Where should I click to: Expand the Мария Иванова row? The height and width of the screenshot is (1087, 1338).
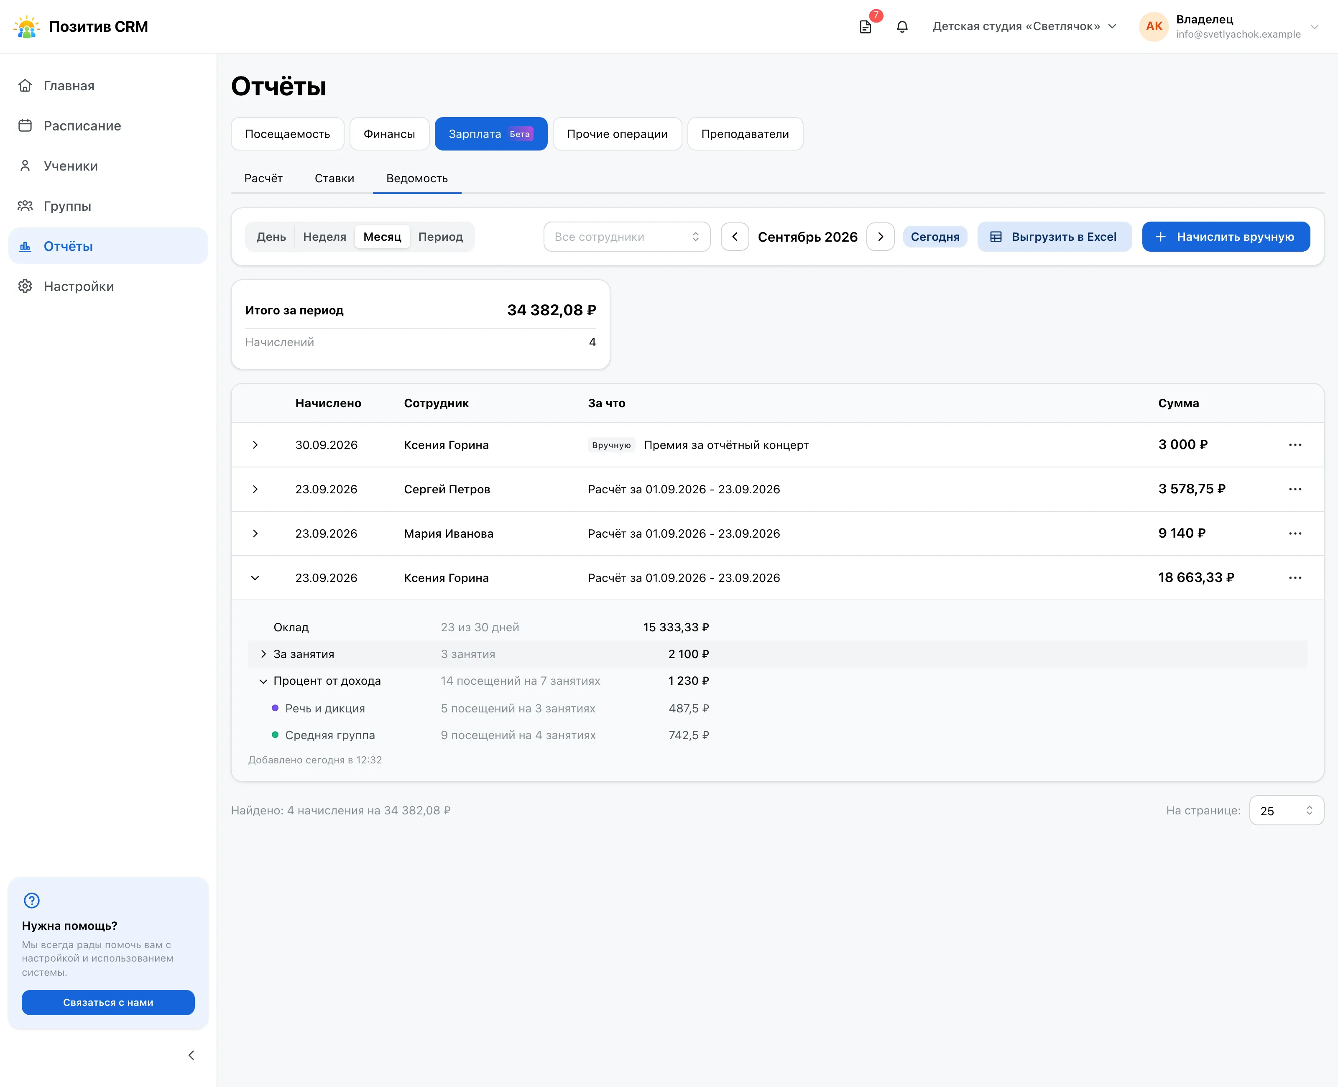point(255,533)
